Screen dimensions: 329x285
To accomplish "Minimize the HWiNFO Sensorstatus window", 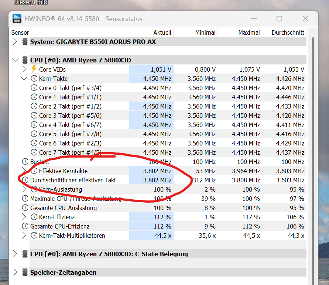I will pos(254,19).
